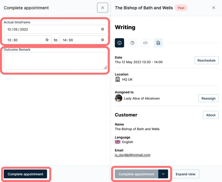Open the customer About button

tap(211, 115)
